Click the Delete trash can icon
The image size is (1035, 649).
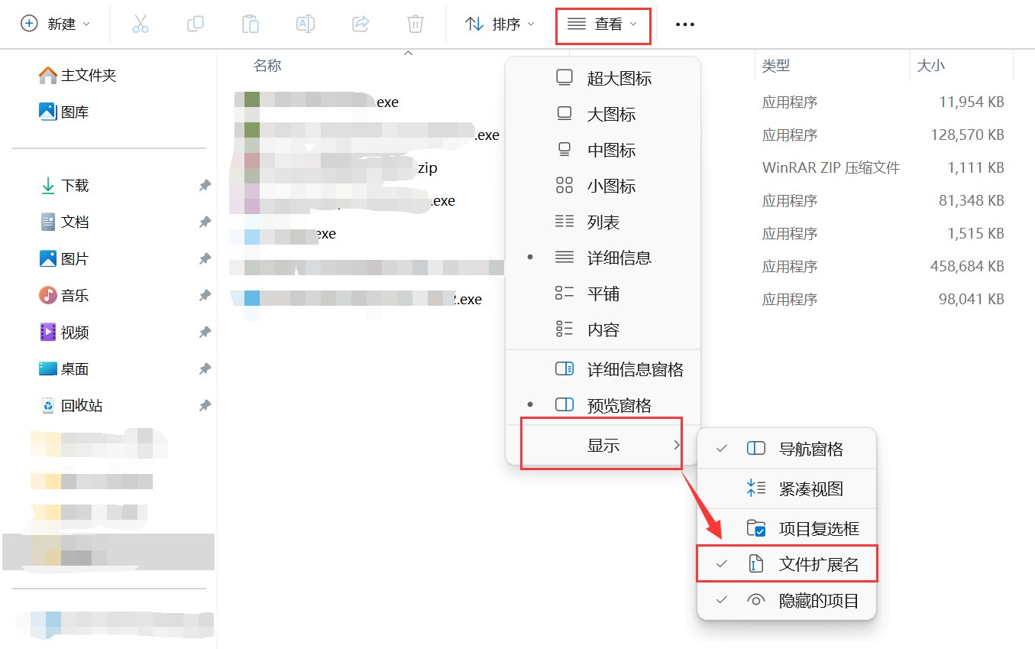pos(416,24)
